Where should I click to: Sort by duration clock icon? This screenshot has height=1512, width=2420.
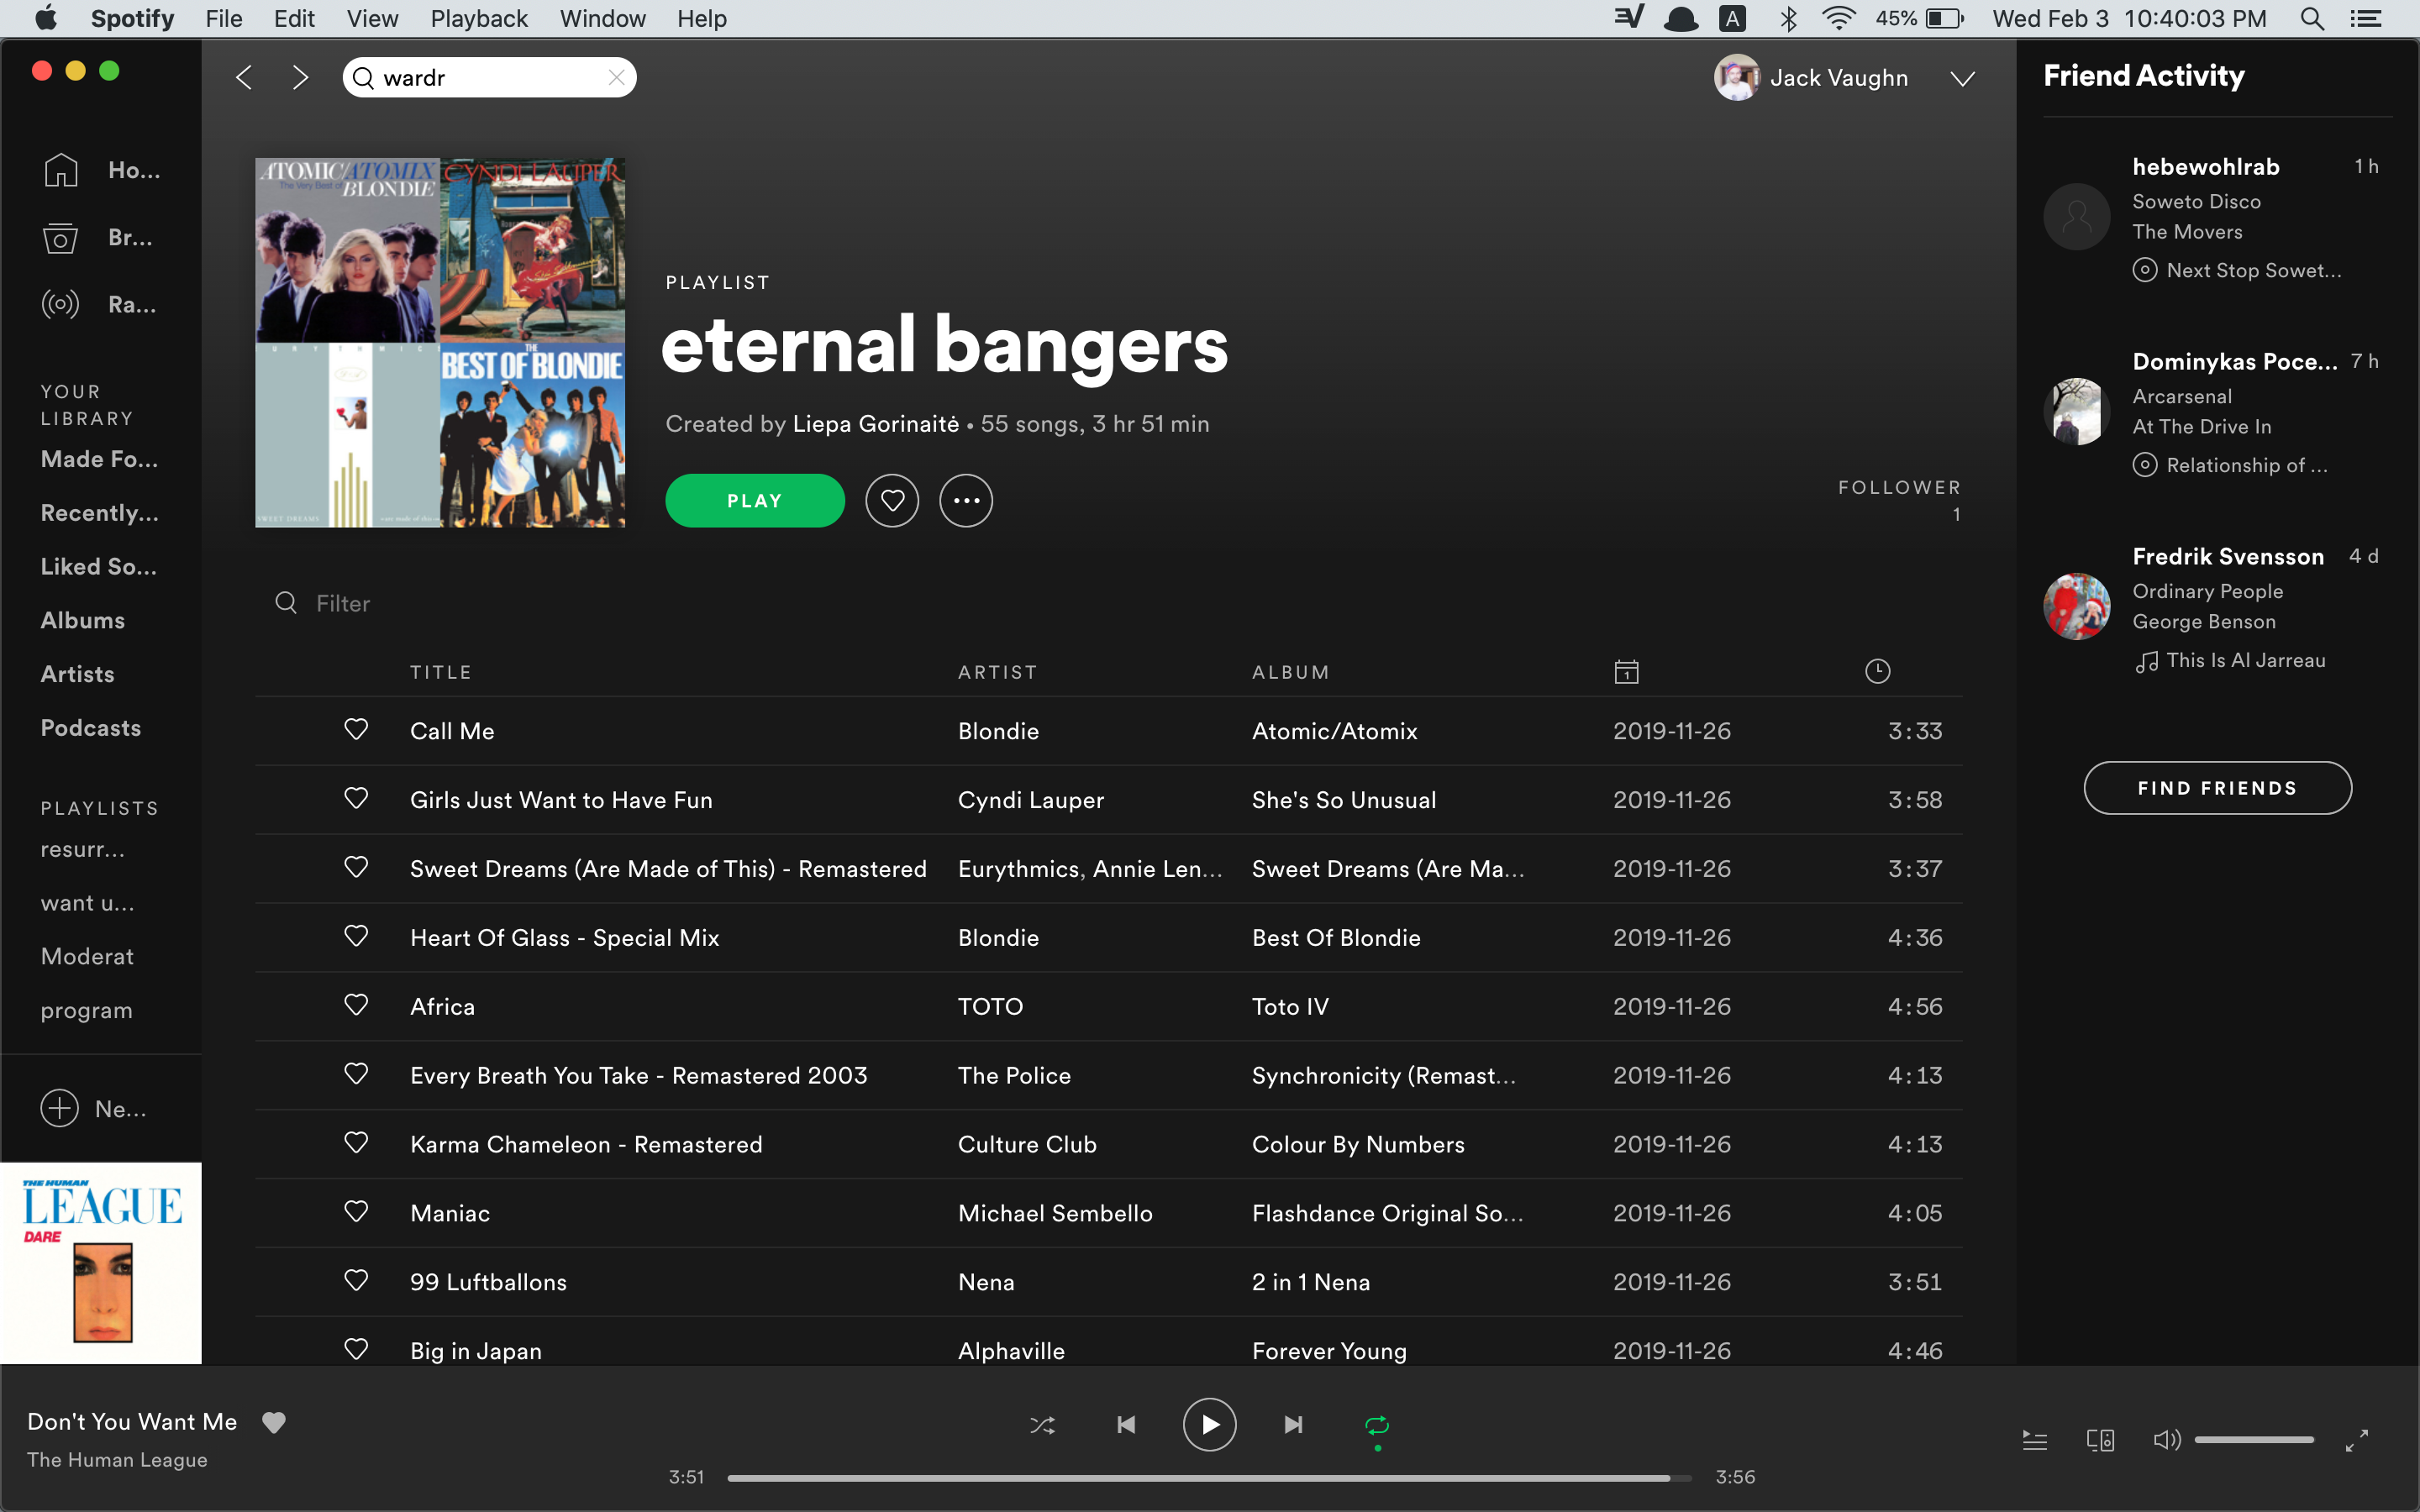click(1878, 671)
